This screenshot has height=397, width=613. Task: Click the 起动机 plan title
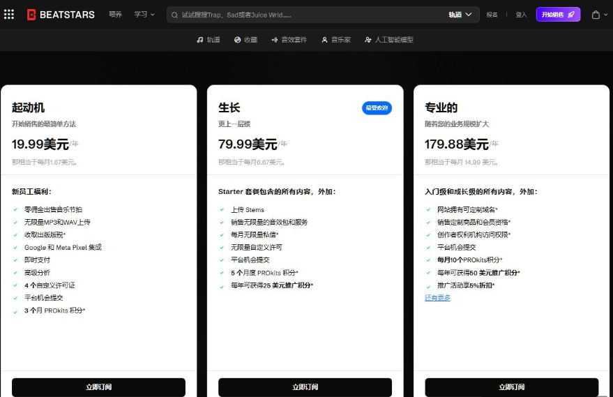[28, 107]
